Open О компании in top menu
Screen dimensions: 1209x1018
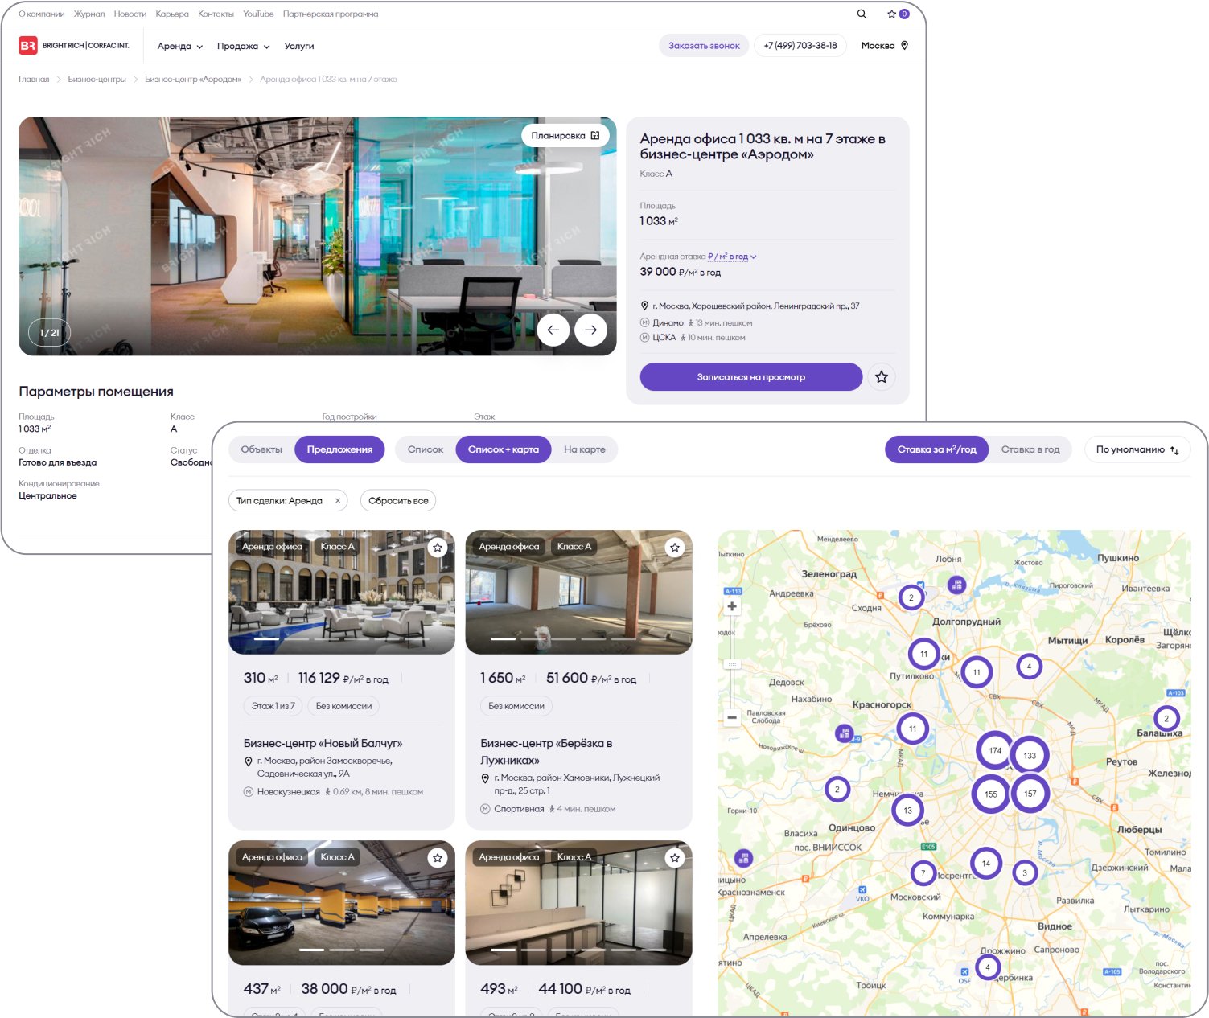click(x=42, y=14)
